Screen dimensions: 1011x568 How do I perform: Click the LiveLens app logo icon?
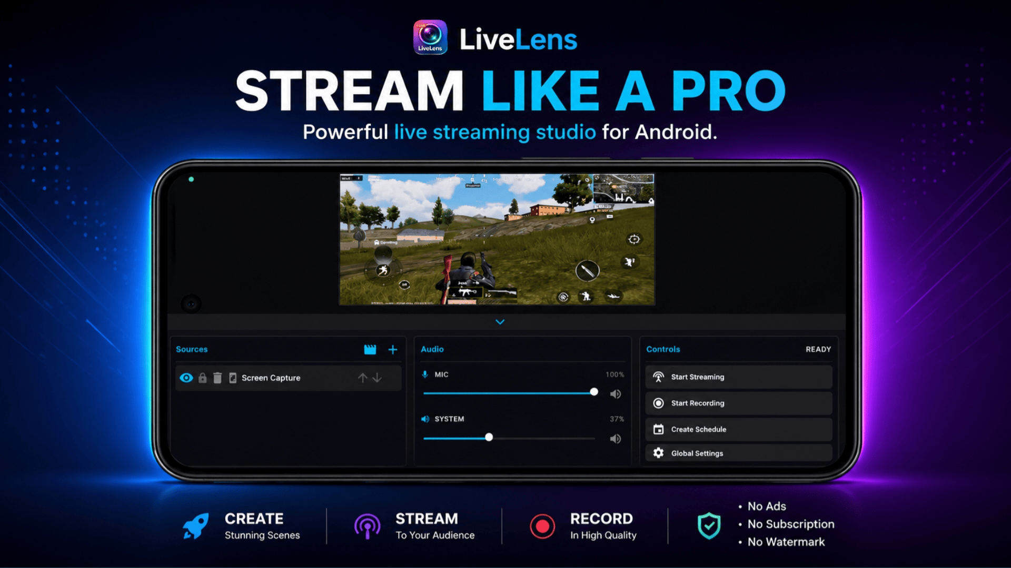pos(430,37)
